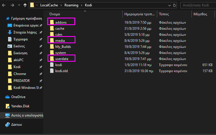Sort by the Μέγεθος column header

coord(200,14)
